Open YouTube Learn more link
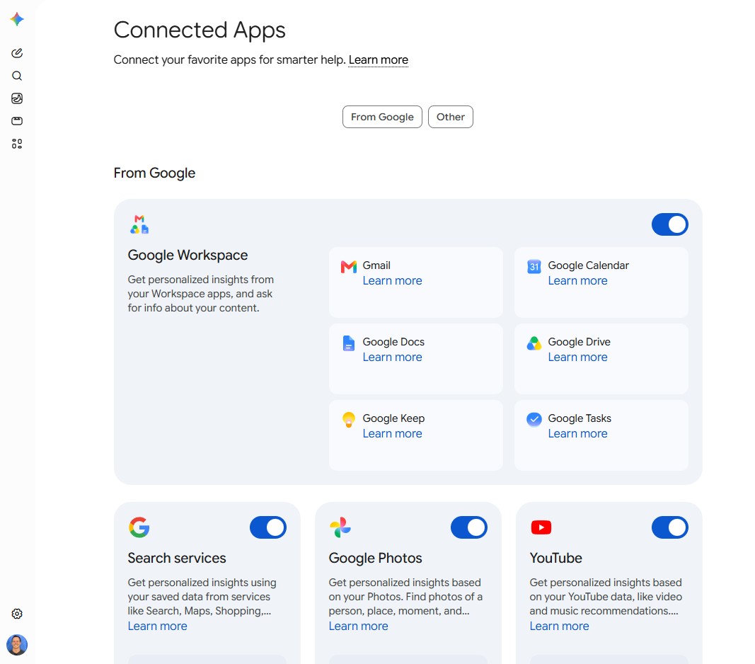The height and width of the screenshot is (664, 755). pyautogui.click(x=560, y=626)
